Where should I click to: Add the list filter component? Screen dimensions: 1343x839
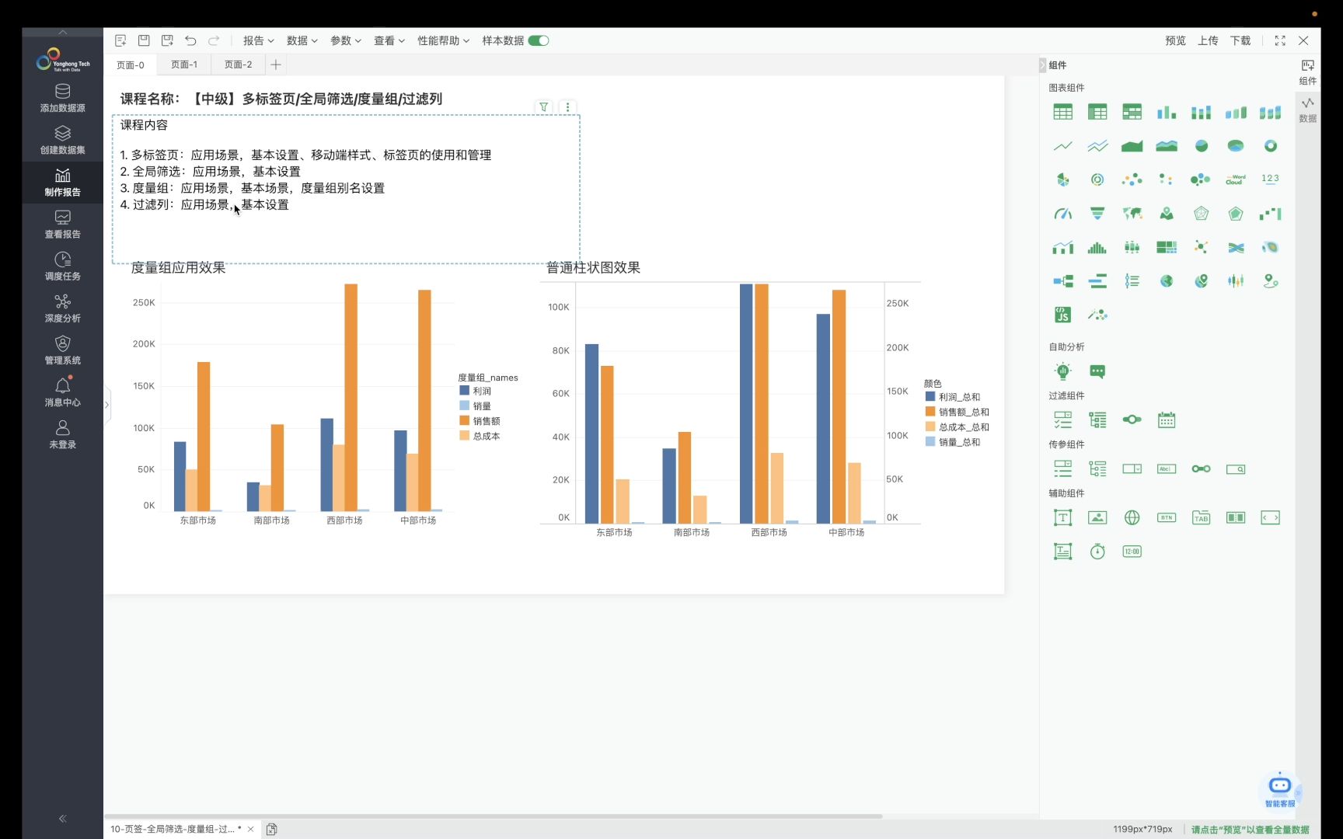coord(1062,420)
